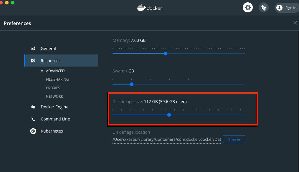Browse for a disk image location

(x=234, y=139)
